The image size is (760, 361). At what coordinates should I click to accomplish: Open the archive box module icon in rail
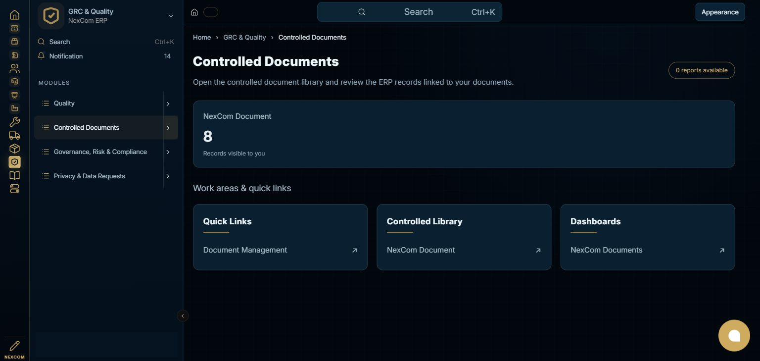click(x=14, y=28)
